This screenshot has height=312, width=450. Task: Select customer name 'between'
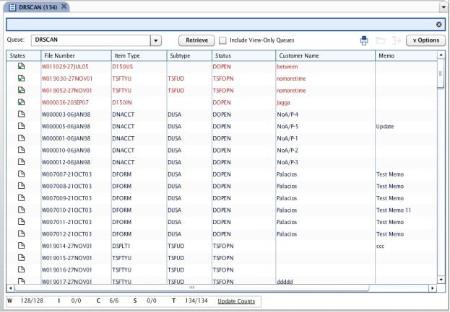point(287,67)
